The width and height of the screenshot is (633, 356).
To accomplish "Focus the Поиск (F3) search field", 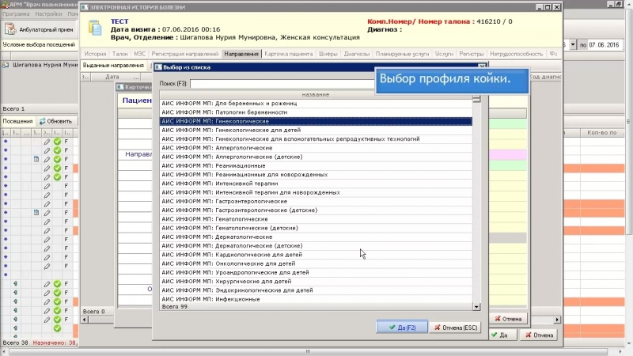I will (332, 83).
